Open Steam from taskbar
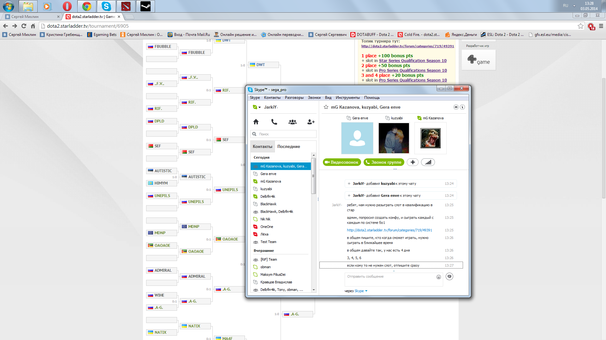 tap(146, 6)
